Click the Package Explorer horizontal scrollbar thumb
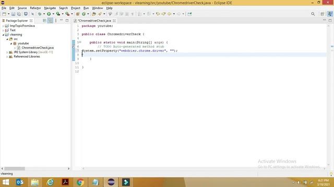The image size is (334, 187). pyautogui.click(x=15, y=168)
